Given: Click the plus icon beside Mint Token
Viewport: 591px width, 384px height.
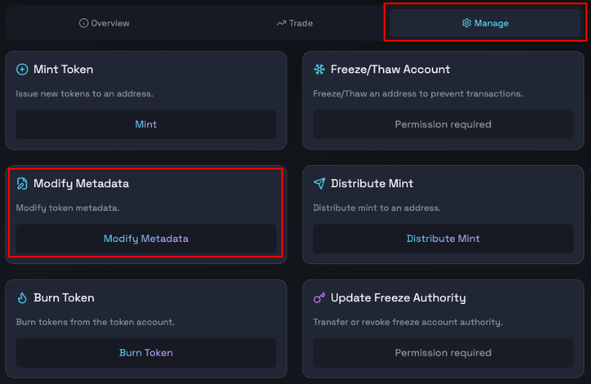Looking at the screenshot, I should point(22,70).
